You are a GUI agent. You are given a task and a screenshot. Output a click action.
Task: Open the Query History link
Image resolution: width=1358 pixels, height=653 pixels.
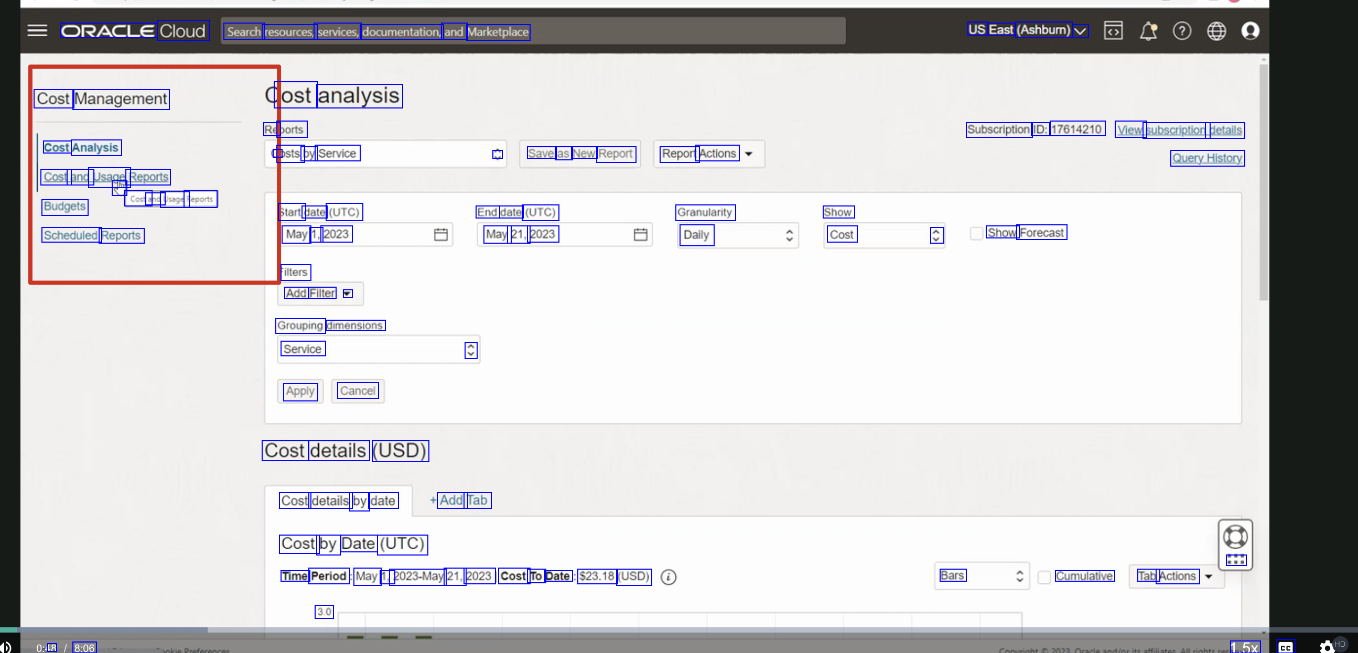click(1206, 158)
